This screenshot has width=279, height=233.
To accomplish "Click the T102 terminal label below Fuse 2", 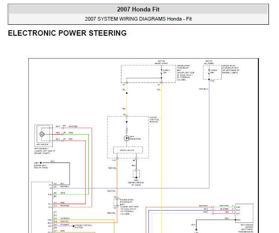I will (212, 81).
